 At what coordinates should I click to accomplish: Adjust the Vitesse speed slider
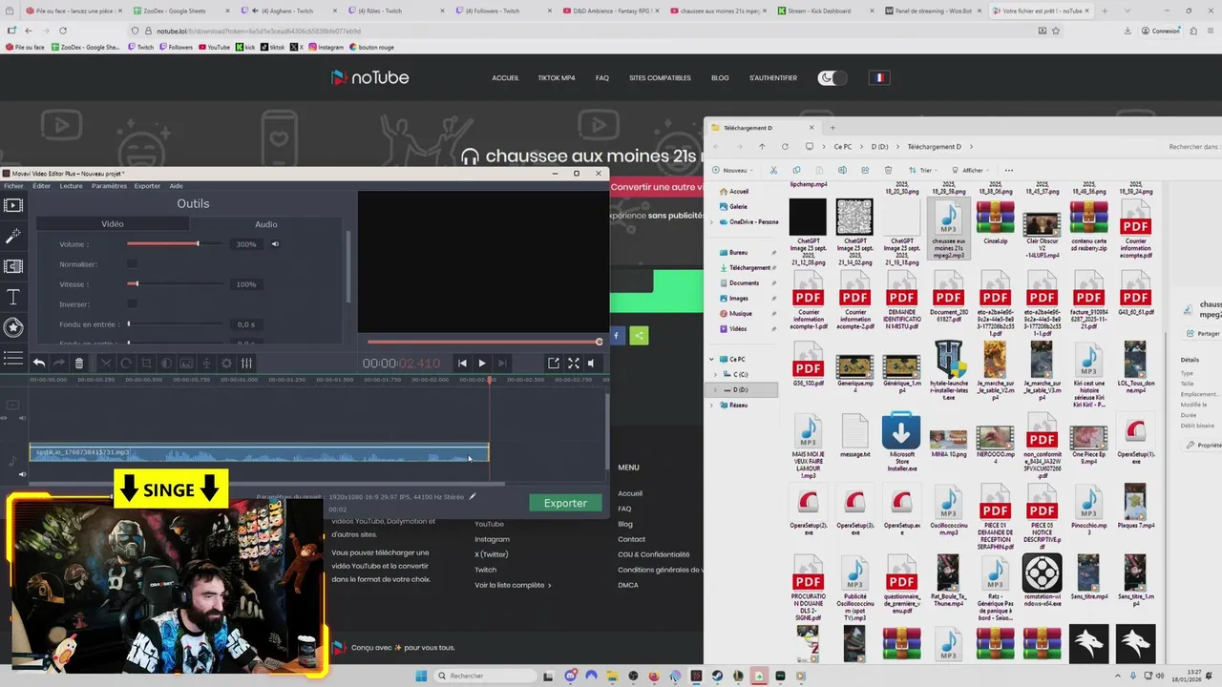[x=176, y=284]
